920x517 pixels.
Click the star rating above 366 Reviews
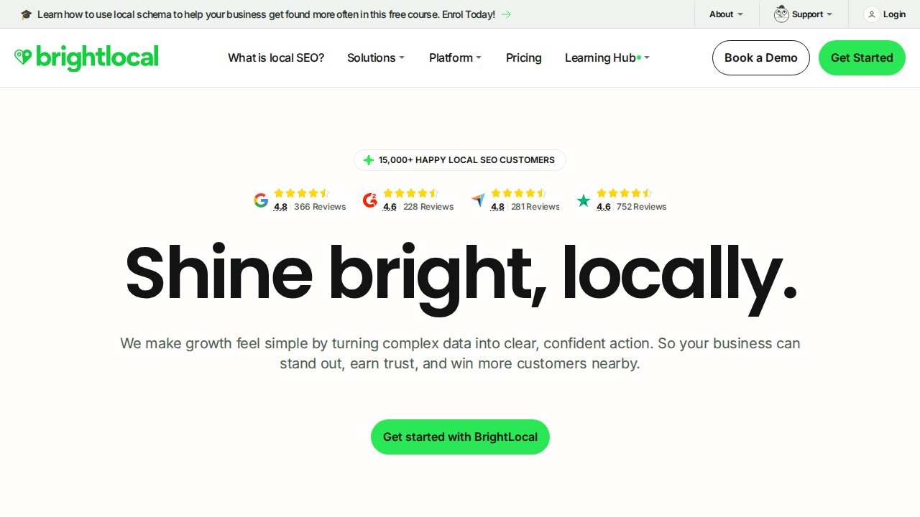[x=302, y=193]
